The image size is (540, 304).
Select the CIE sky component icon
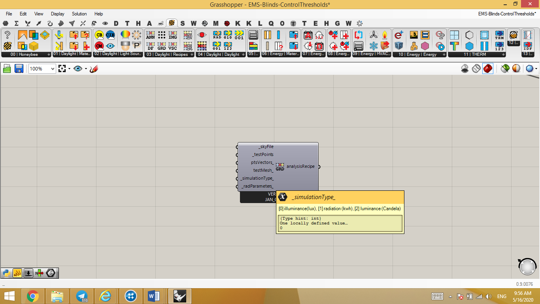pos(110,35)
